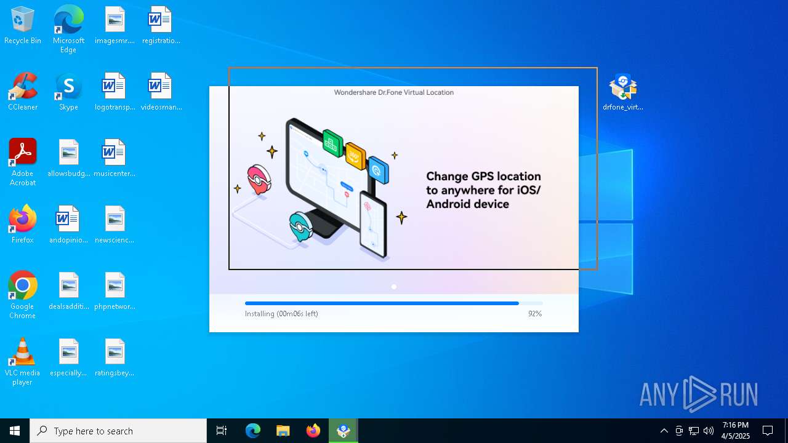
Task: Click the taskbar search box
Action: pos(118,431)
